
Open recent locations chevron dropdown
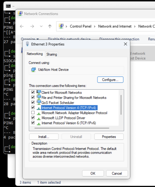[x=41, y=26]
